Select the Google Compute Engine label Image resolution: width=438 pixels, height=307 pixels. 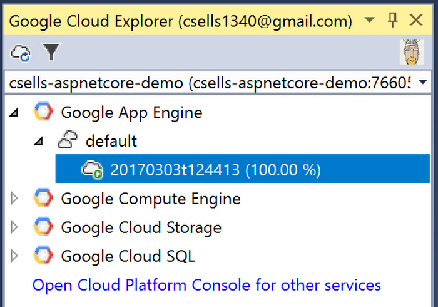pos(151,199)
